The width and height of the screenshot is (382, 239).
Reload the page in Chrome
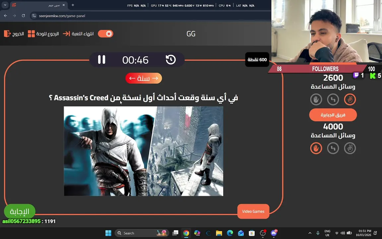(x=23, y=16)
